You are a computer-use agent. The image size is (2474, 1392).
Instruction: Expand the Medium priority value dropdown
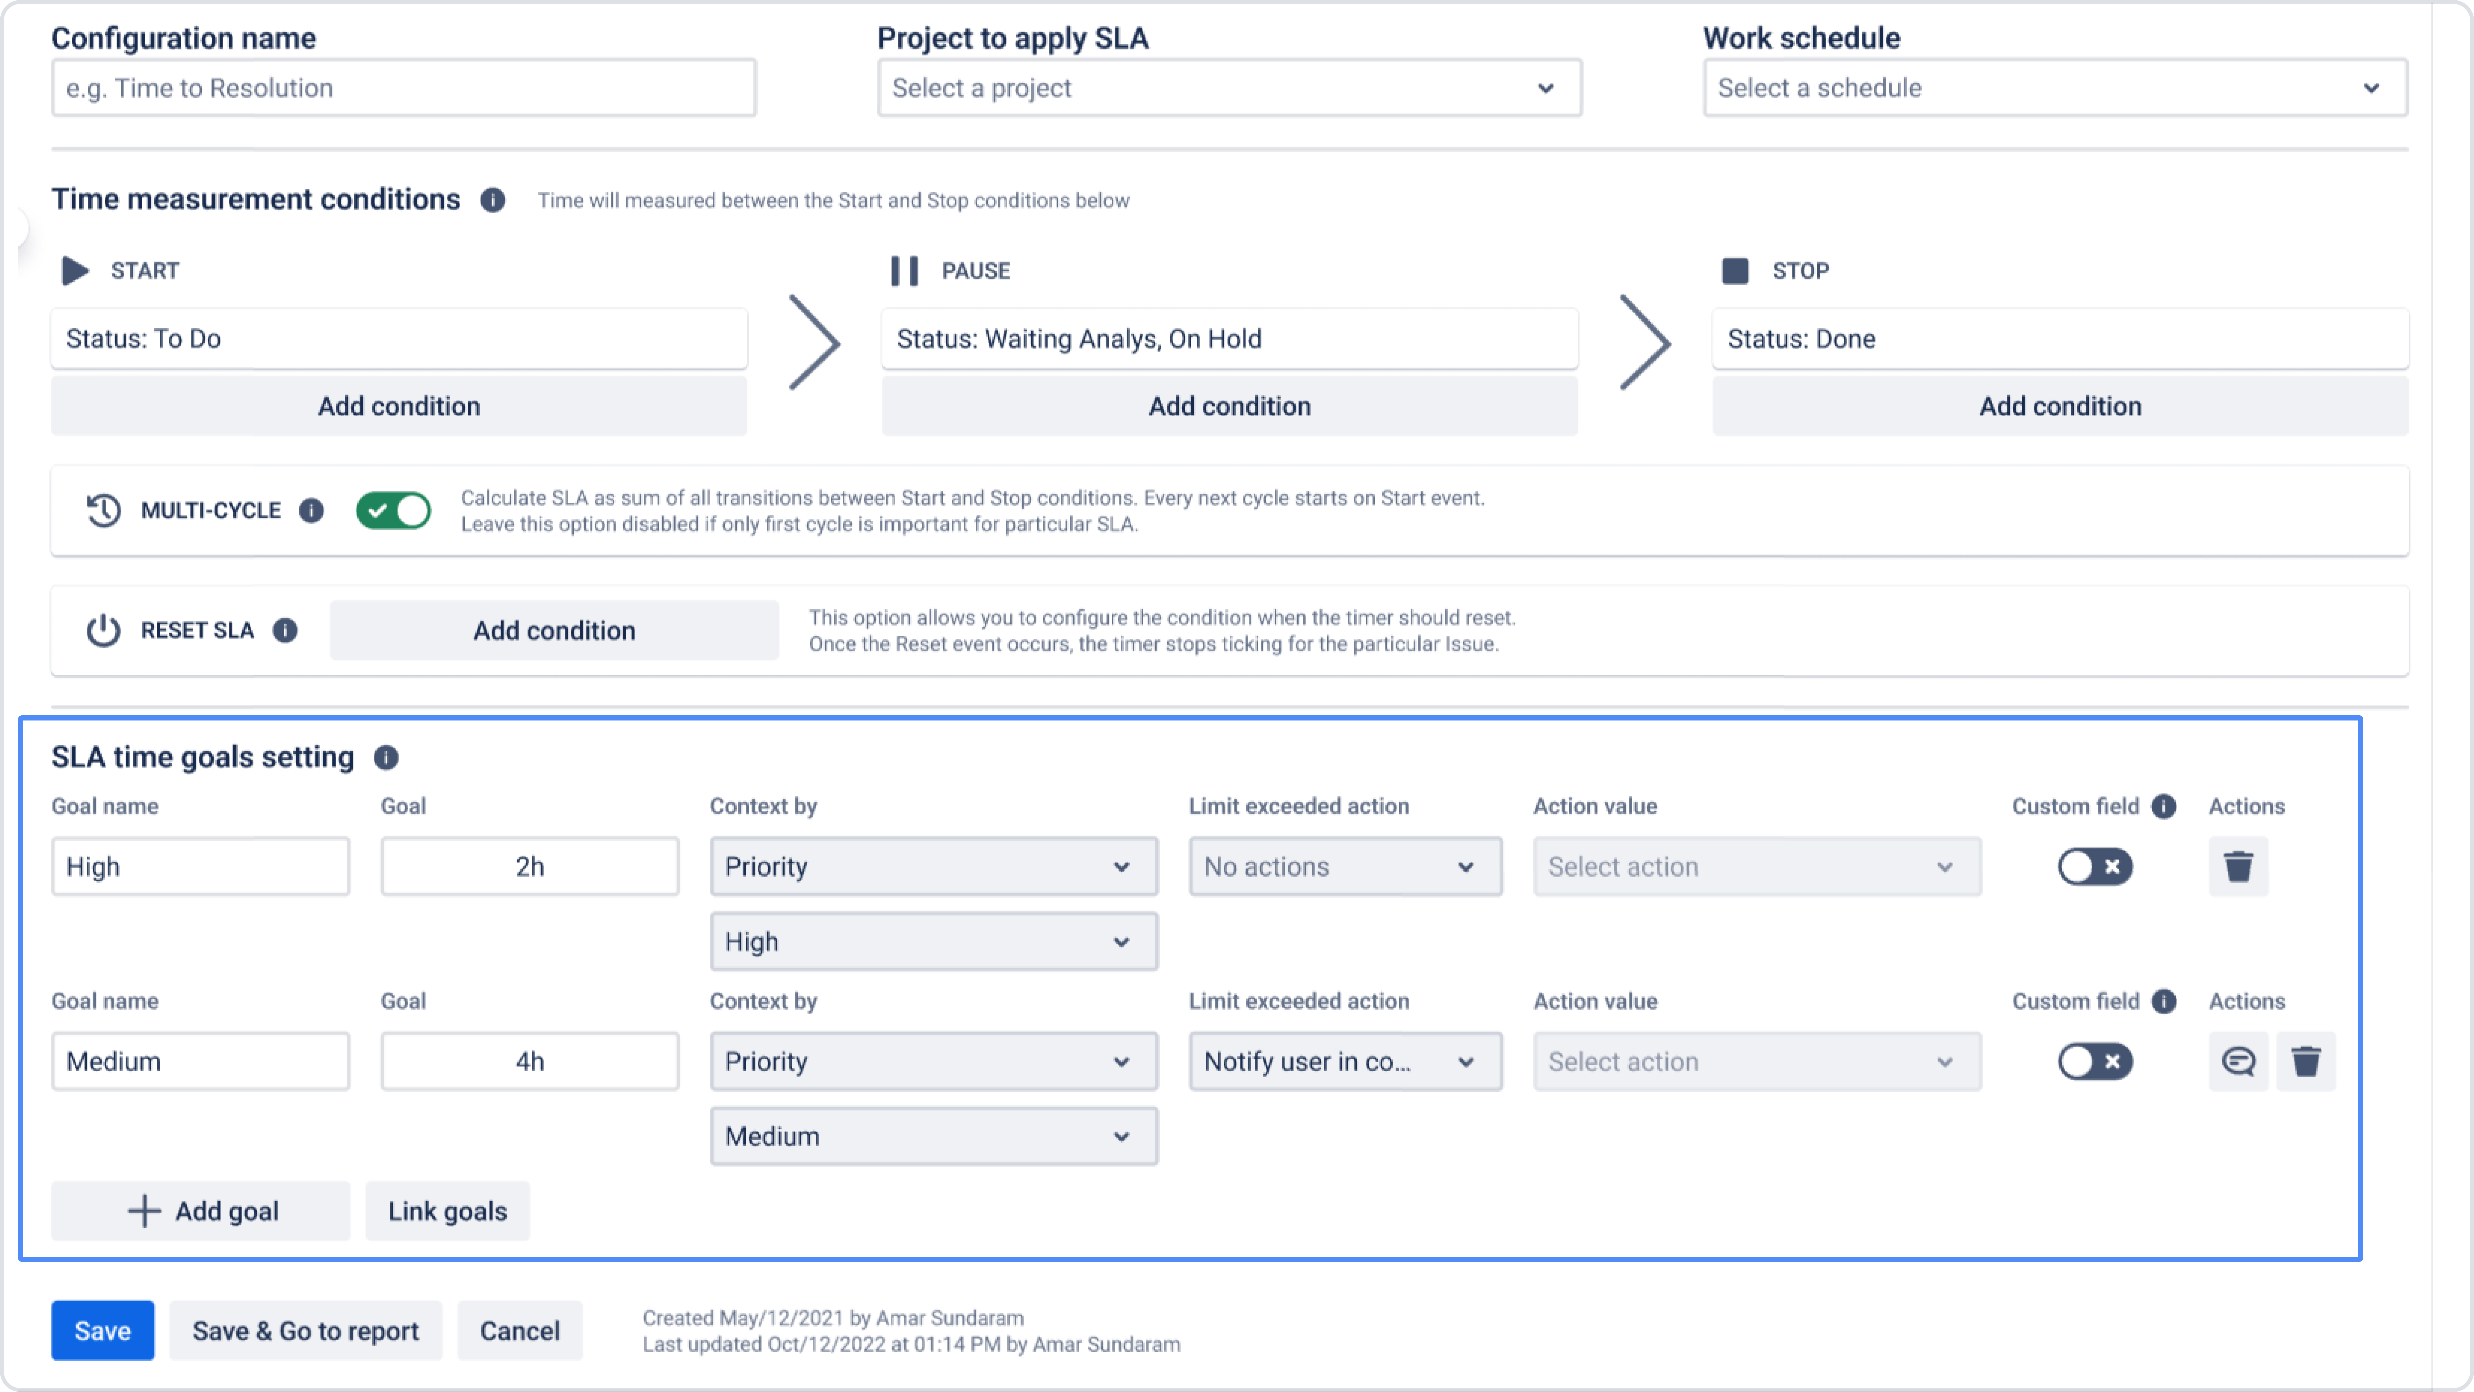(x=934, y=1136)
